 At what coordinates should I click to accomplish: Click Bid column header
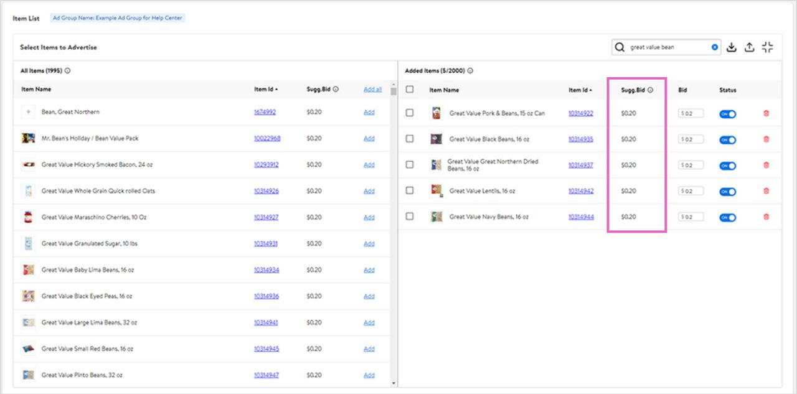682,90
